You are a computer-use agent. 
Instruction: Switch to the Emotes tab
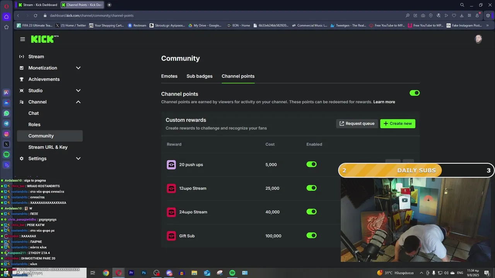[169, 76]
